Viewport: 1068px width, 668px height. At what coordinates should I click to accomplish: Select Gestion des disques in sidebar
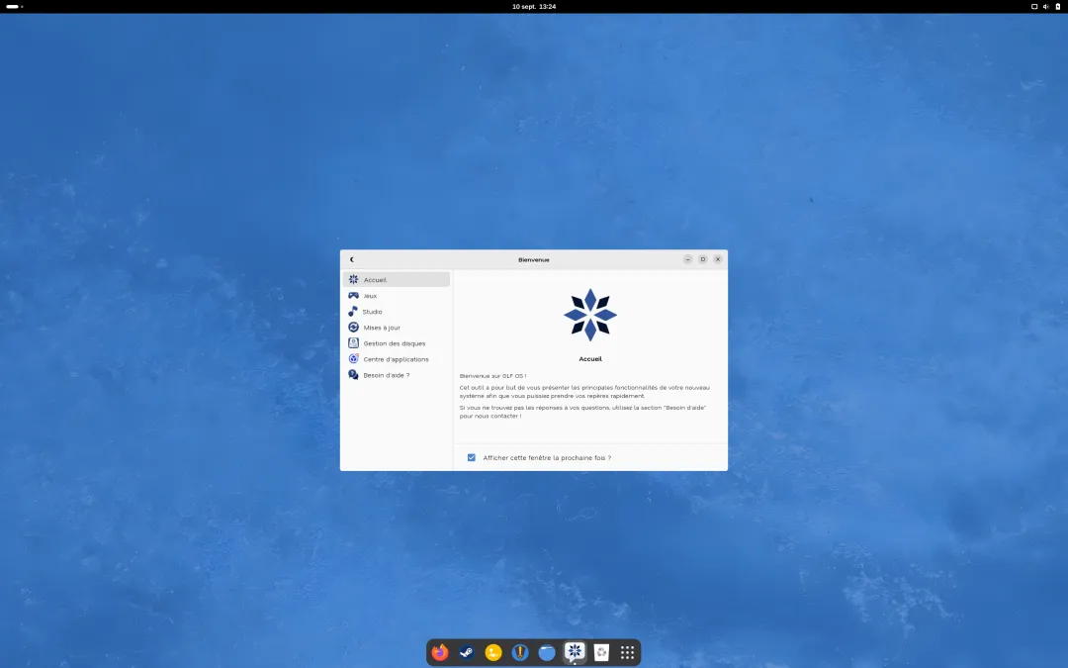[397, 343]
